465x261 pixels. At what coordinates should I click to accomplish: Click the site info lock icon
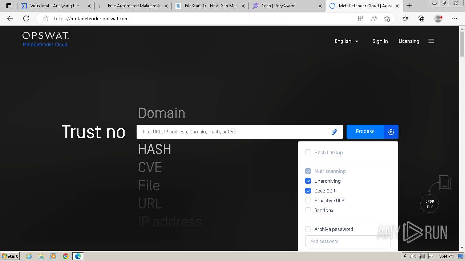[45, 18]
